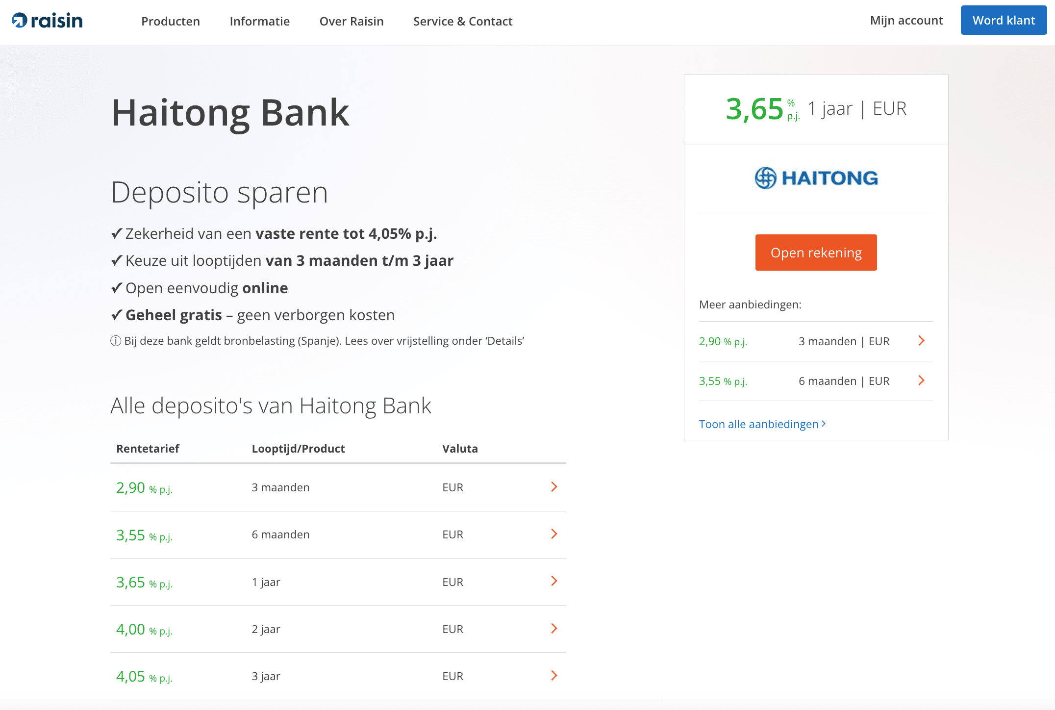Open the 2 jaar deposit row arrow
Screen dimensions: 1055x710
554,628
